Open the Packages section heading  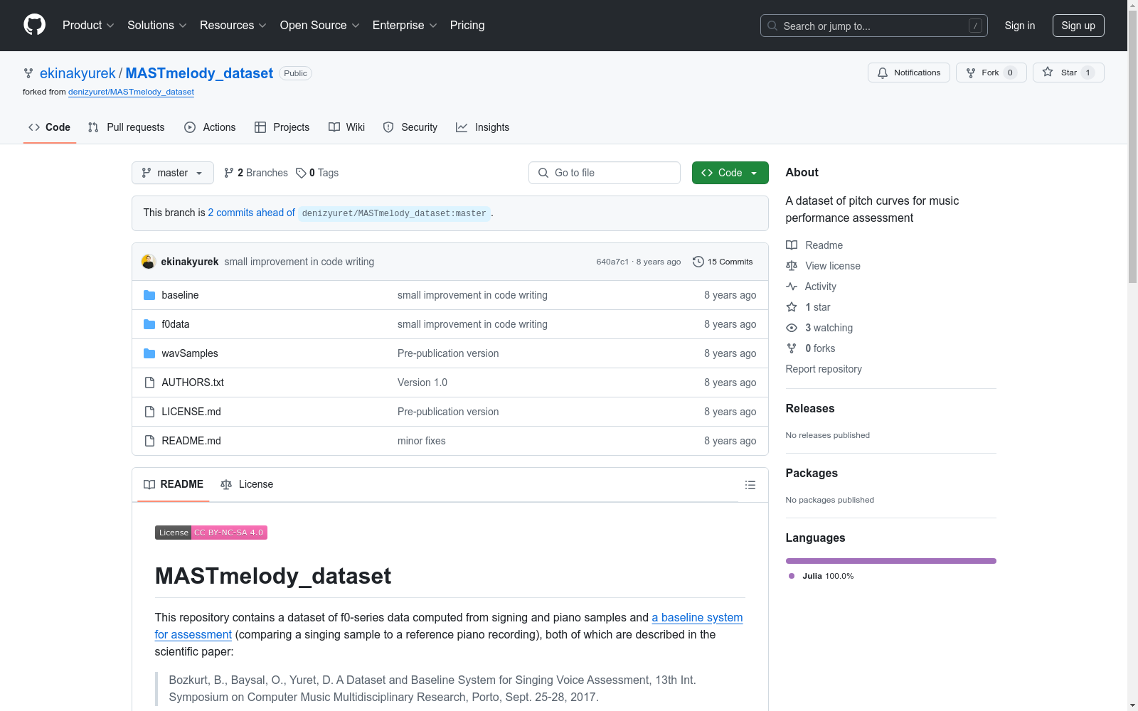(x=812, y=473)
